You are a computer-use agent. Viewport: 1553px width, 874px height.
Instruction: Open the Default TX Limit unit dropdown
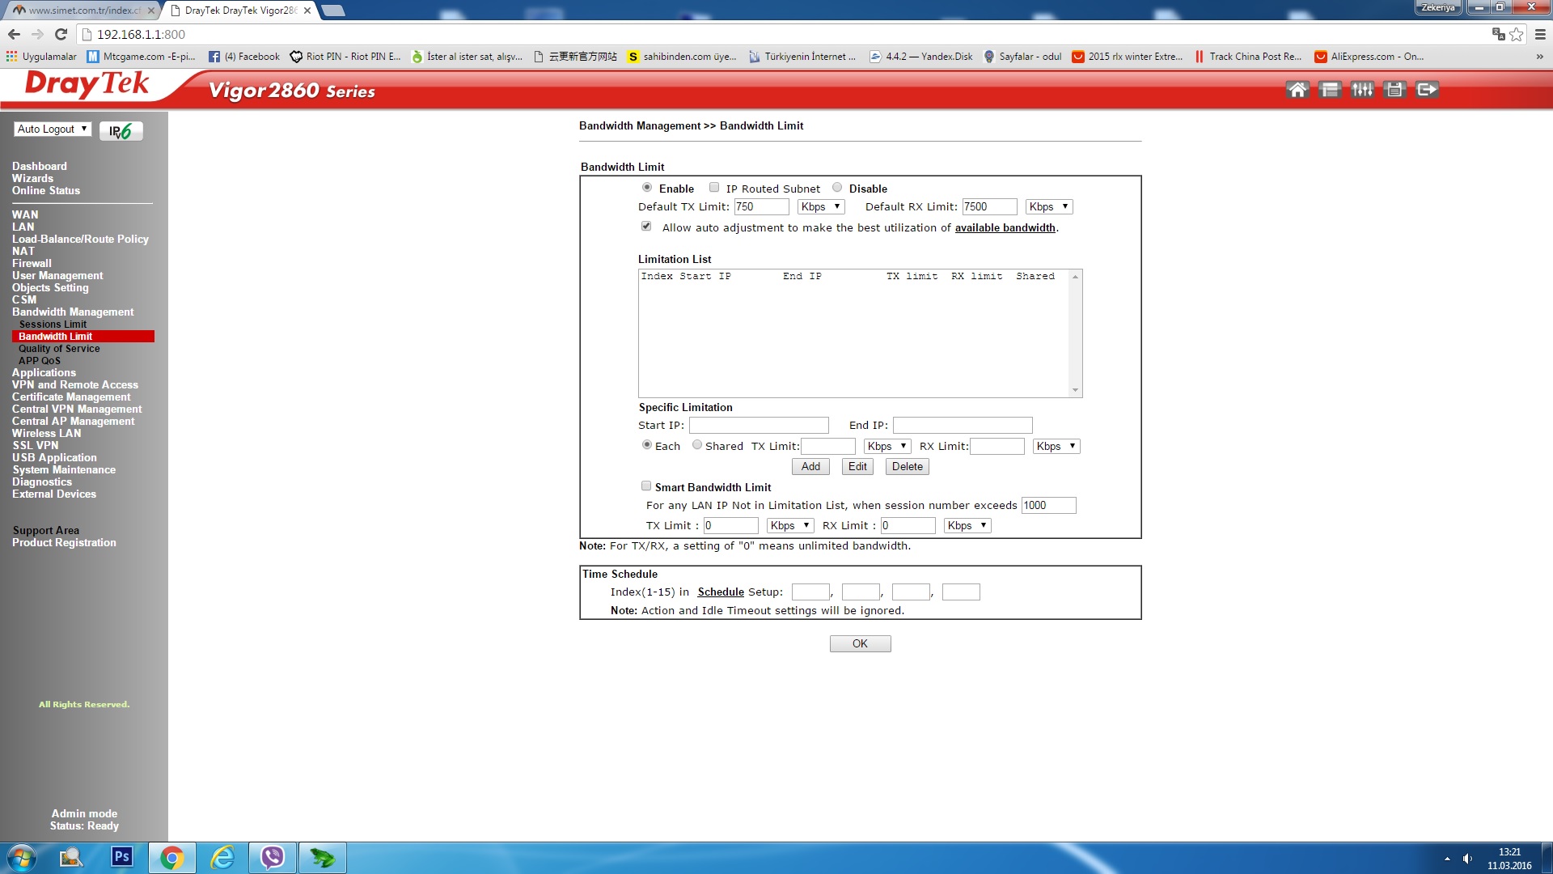[x=820, y=207]
